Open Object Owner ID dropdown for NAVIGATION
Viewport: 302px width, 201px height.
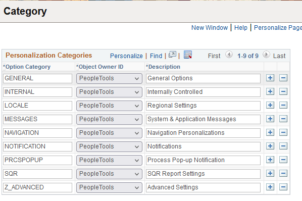coord(109,133)
